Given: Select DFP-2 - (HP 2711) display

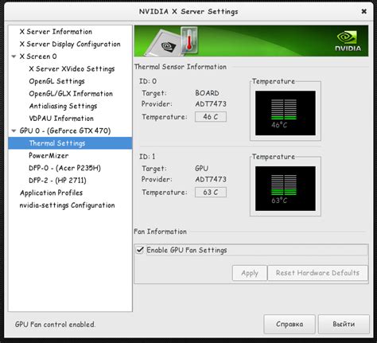Looking at the screenshot, I should pyautogui.click(x=57, y=181).
